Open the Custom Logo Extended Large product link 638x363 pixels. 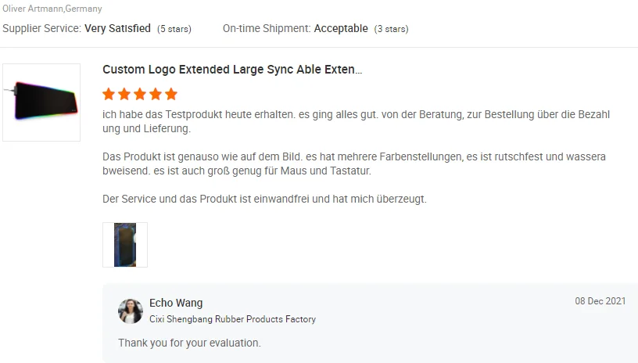[x=232, y=70]
